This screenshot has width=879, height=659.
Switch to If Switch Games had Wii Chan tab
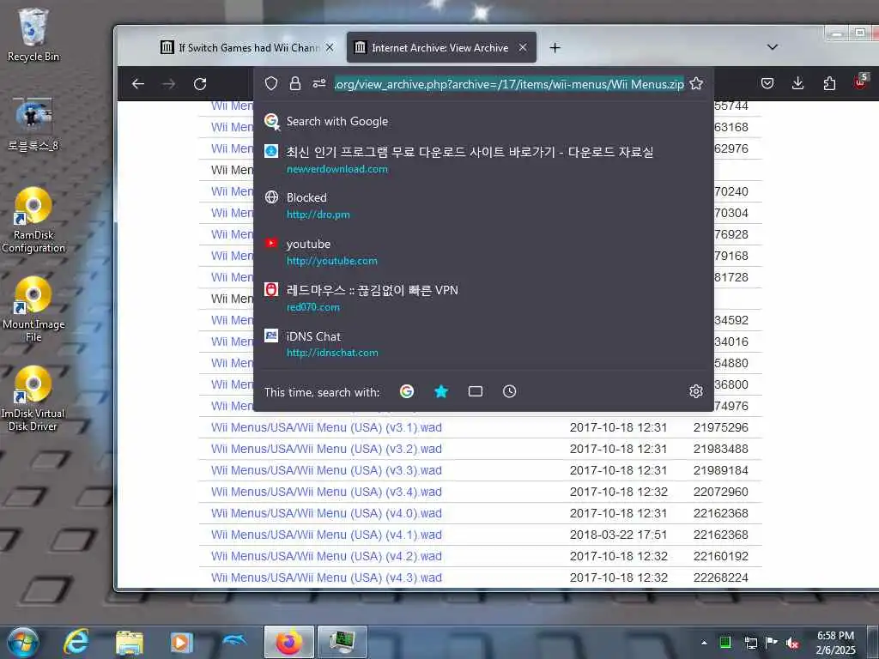click(246, 48)
